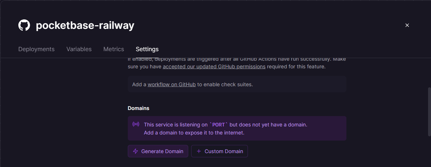Click the Generate Domain button
Screen dimensions: 431x167
tap(158, 151)
